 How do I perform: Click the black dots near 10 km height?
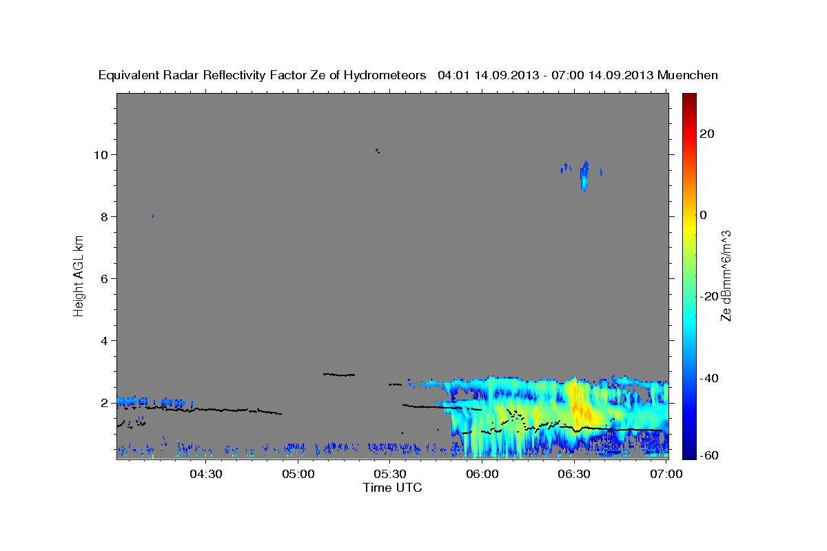point(377,150)
